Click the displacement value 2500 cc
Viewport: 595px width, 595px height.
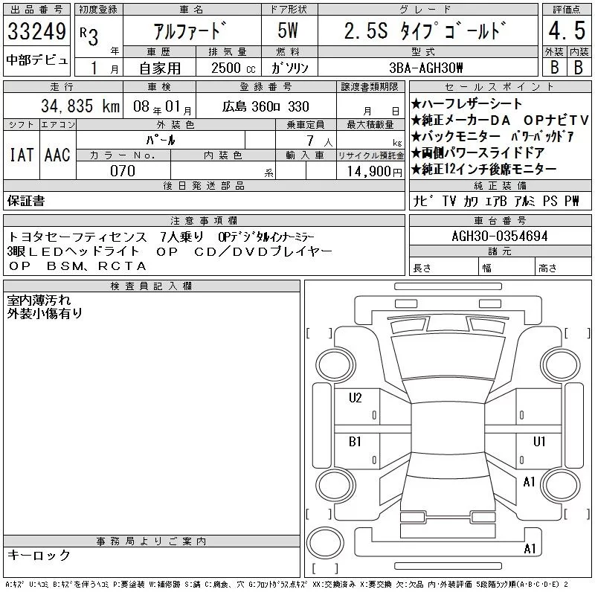click(233, 68)
